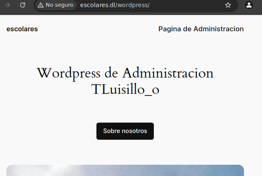262x176 pixels.
Task: Click the browser forward arrow
Action: (x=8, y=5)
